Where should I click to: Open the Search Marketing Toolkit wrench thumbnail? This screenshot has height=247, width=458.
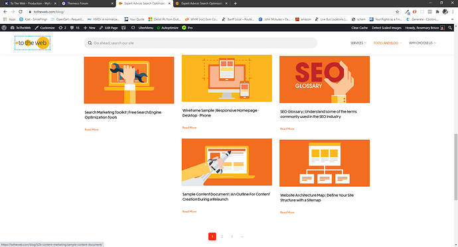(x=129, y=80)
